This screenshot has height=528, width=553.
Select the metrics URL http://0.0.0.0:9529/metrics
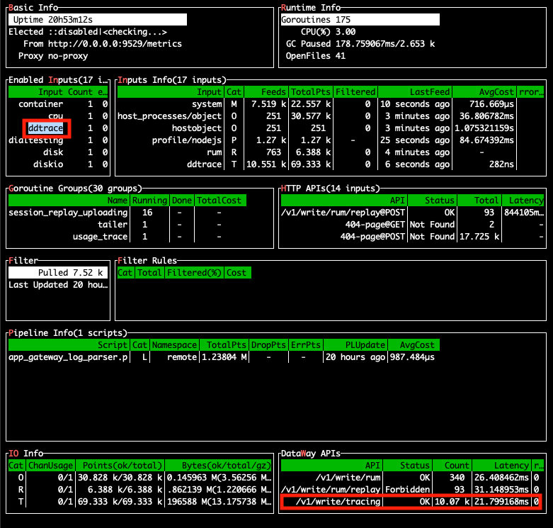click(115, 44)
